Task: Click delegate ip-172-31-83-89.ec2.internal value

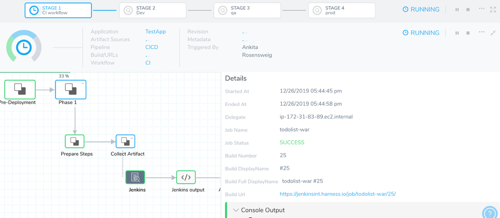Action: click(316, 116)
